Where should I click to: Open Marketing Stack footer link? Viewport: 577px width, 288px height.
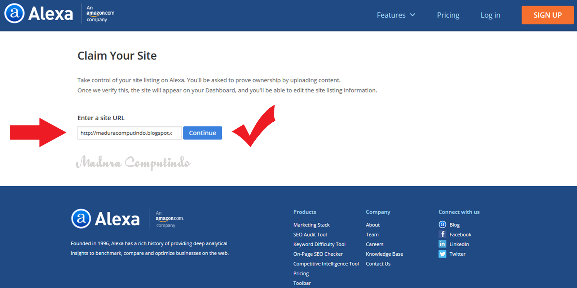[x=311, y=225]
